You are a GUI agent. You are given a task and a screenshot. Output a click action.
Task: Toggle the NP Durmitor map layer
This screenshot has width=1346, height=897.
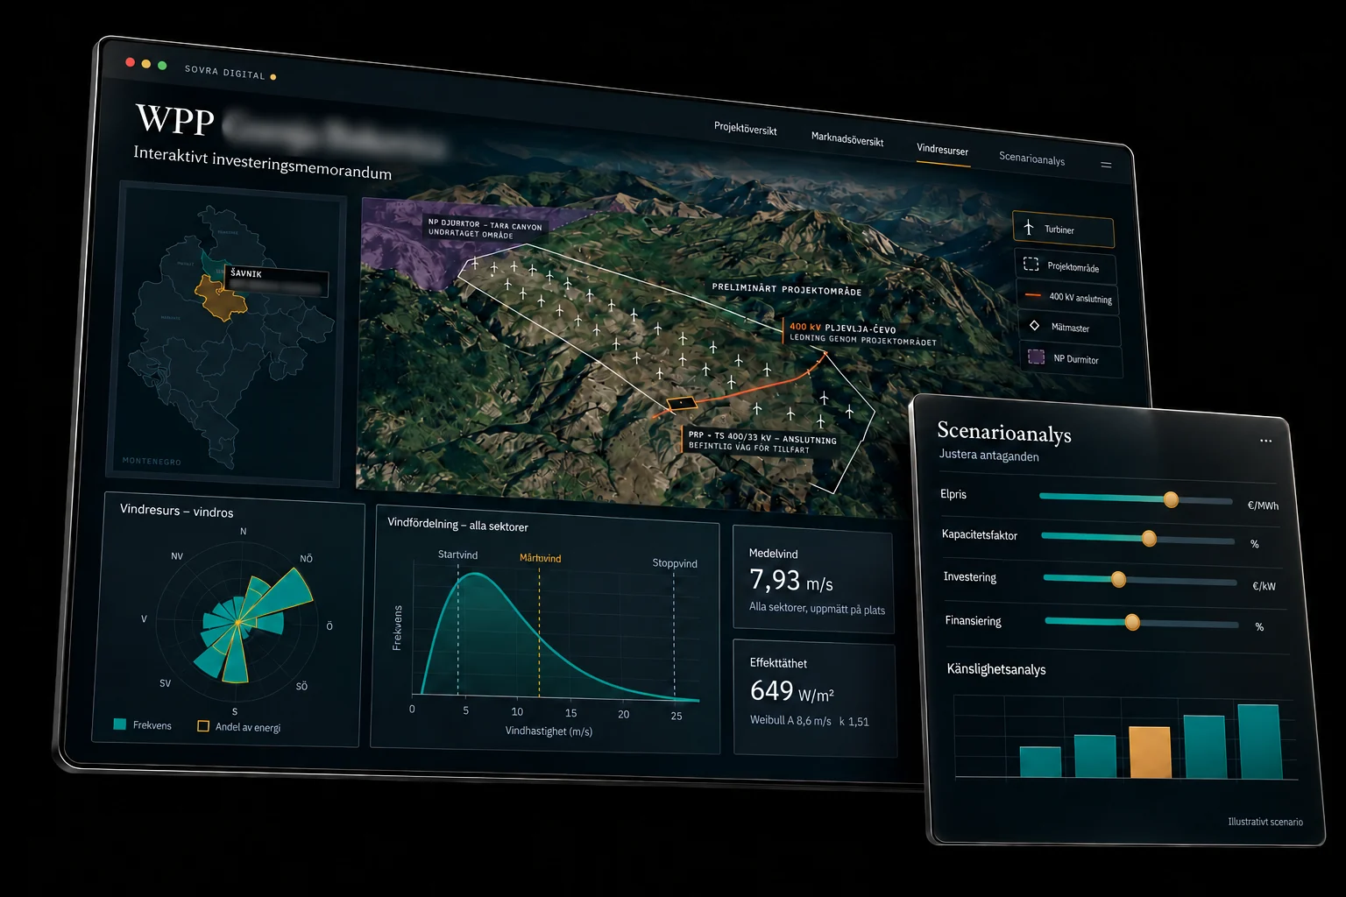[x=1071, y=359]
